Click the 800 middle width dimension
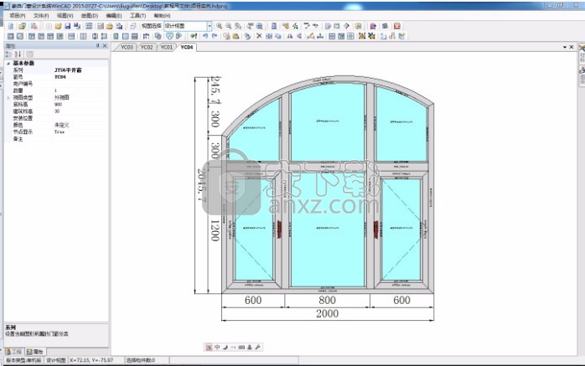 point(327,300)
